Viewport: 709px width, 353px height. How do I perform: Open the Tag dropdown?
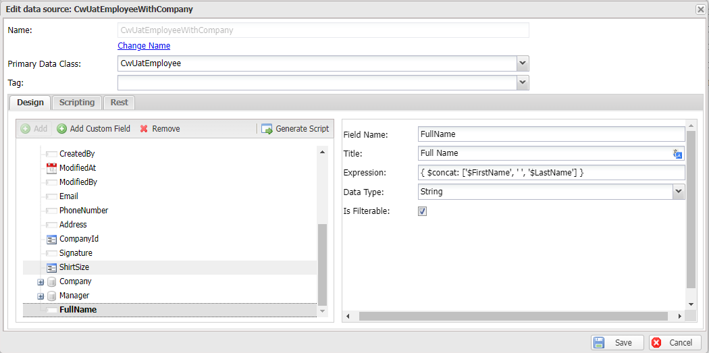[x=522, y=82]
